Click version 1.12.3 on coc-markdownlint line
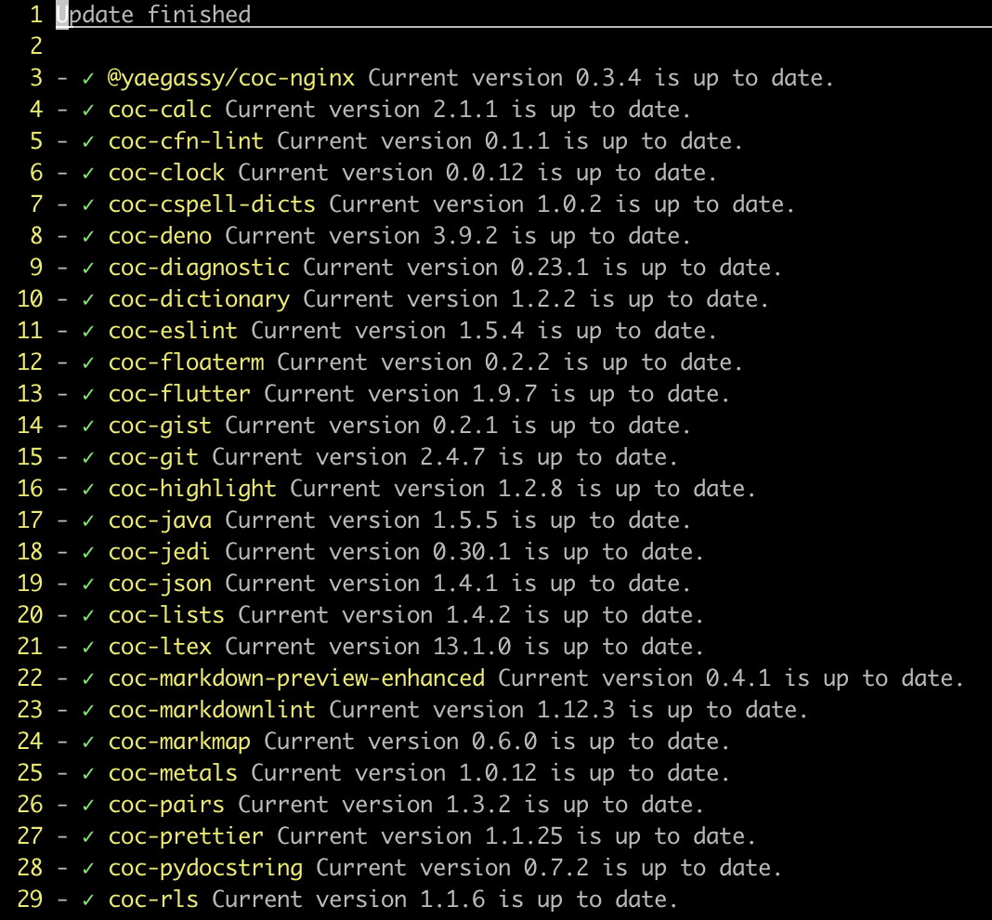The width and height of the screenshot is (992, 920). tap(576, 710)
